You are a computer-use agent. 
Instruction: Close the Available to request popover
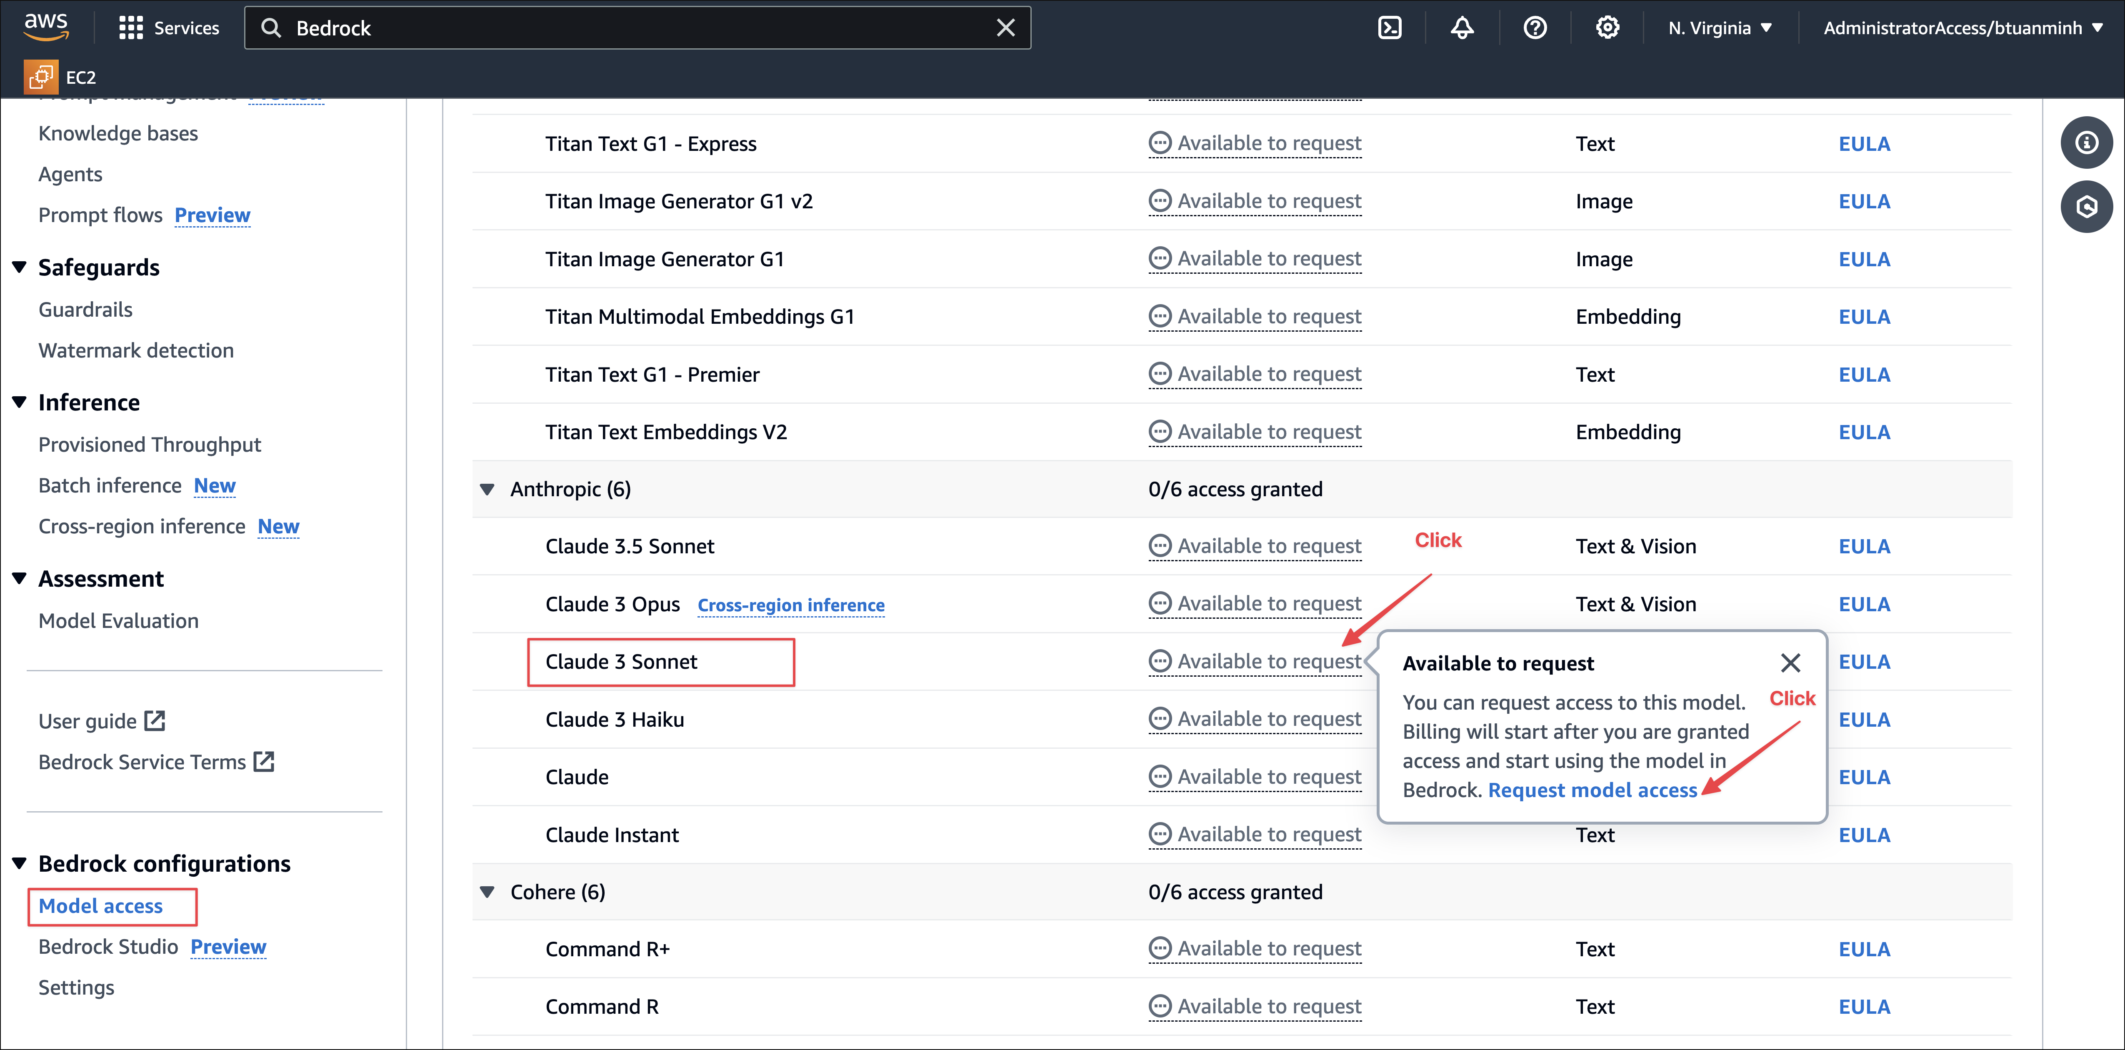pos(1790,662)
